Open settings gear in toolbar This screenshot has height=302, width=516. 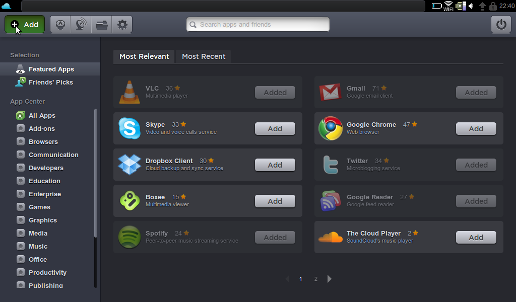tap(122, 24)
